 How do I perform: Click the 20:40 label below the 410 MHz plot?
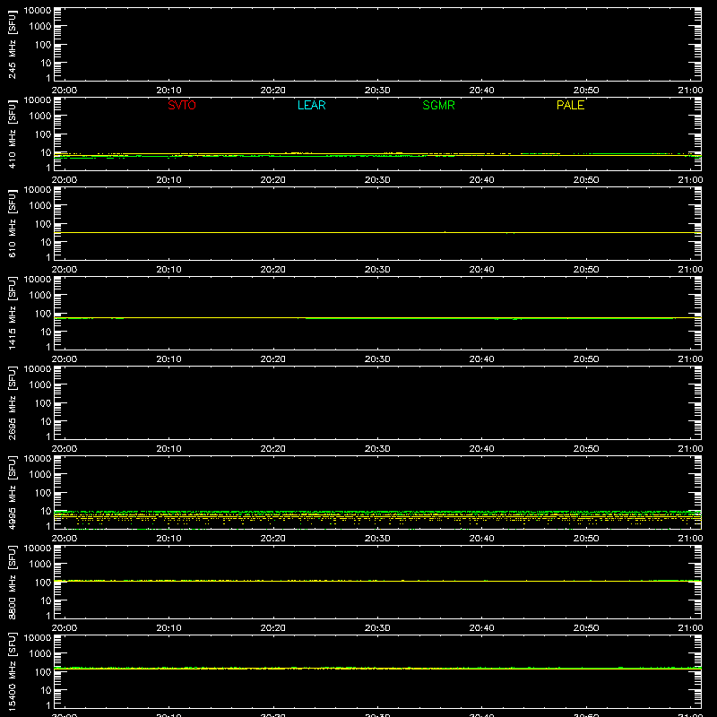pyautogui.click(x=481, y=180)
